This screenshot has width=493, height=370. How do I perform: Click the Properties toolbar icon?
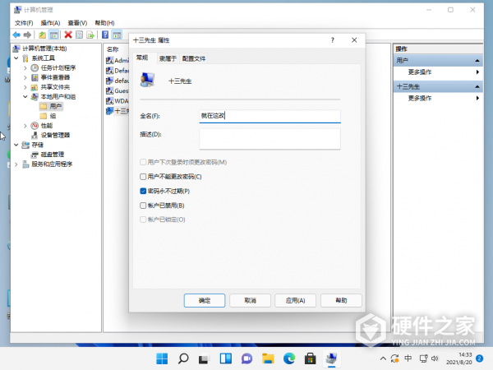tap(79, 35)
